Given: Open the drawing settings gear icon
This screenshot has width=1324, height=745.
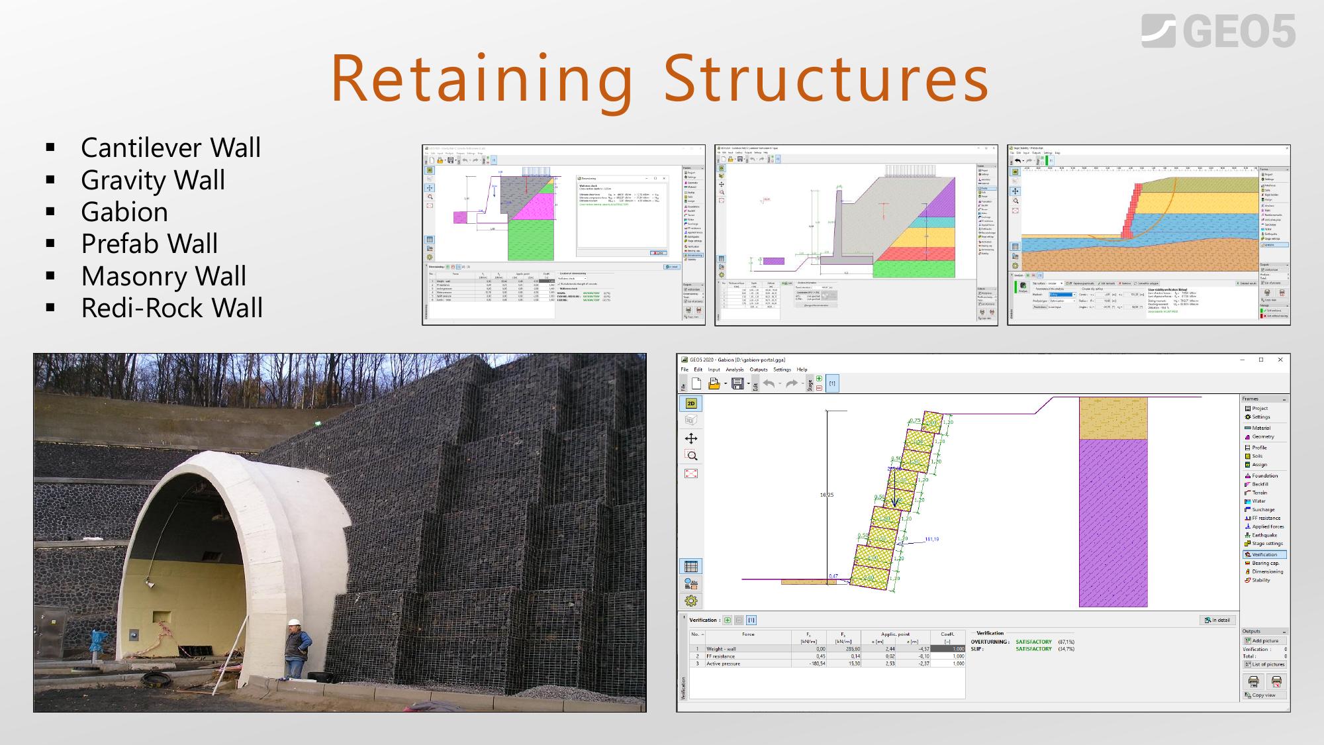Looking at the screenshot, I should (691, 601).
